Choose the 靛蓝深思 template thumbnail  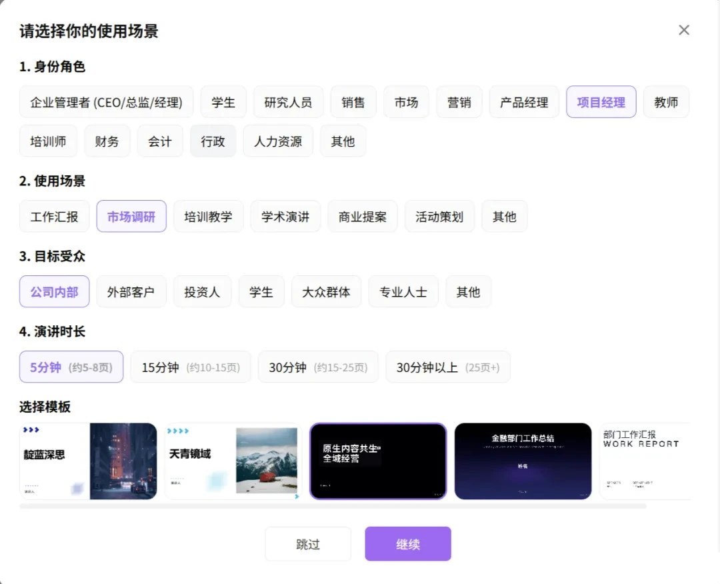(x=88, y=461)
